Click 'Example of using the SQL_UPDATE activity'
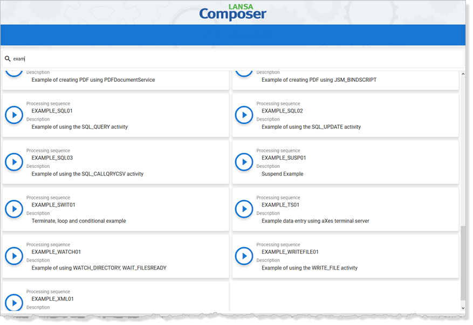 [x=311, y=126]
